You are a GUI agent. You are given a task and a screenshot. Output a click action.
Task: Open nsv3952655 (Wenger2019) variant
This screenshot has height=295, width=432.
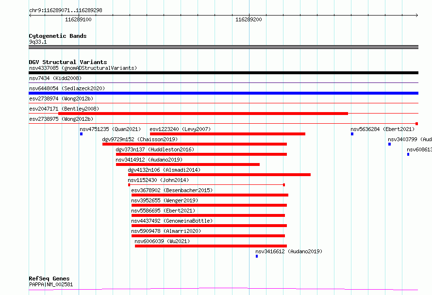coord(165,200)
